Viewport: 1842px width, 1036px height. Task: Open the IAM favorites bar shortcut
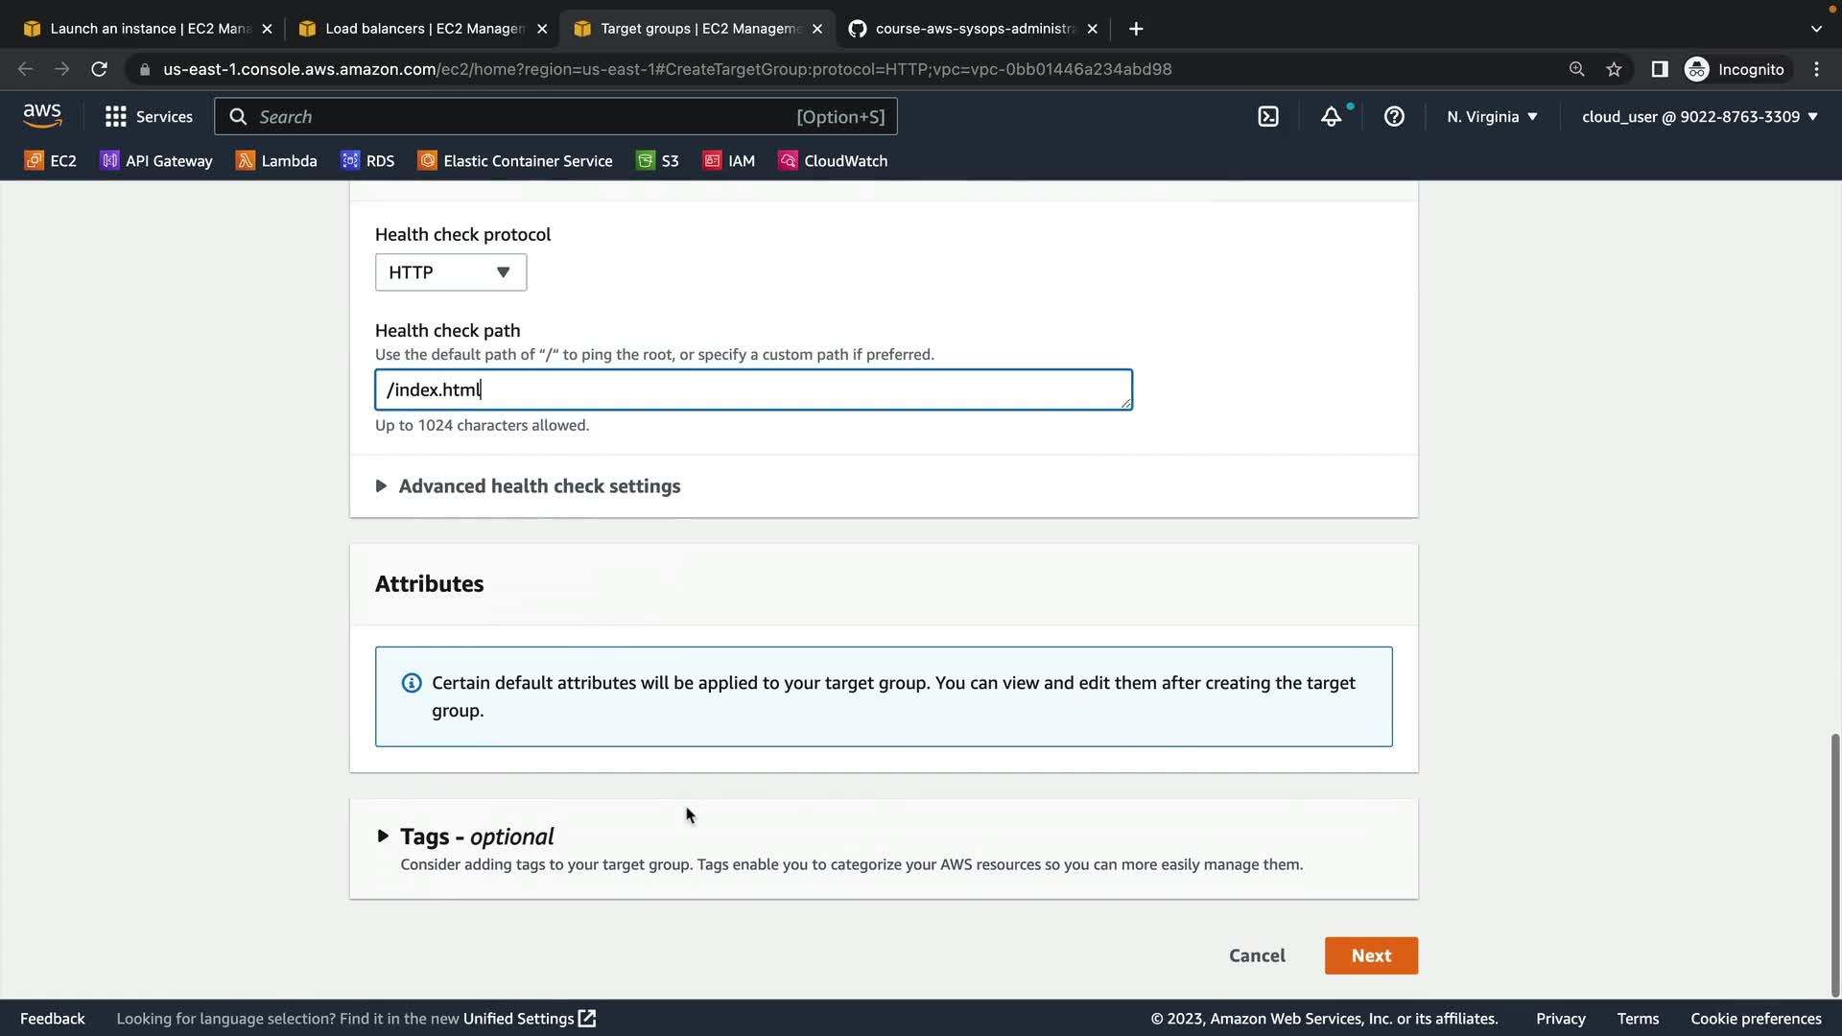pyautogui.click(x=729, y=161)
